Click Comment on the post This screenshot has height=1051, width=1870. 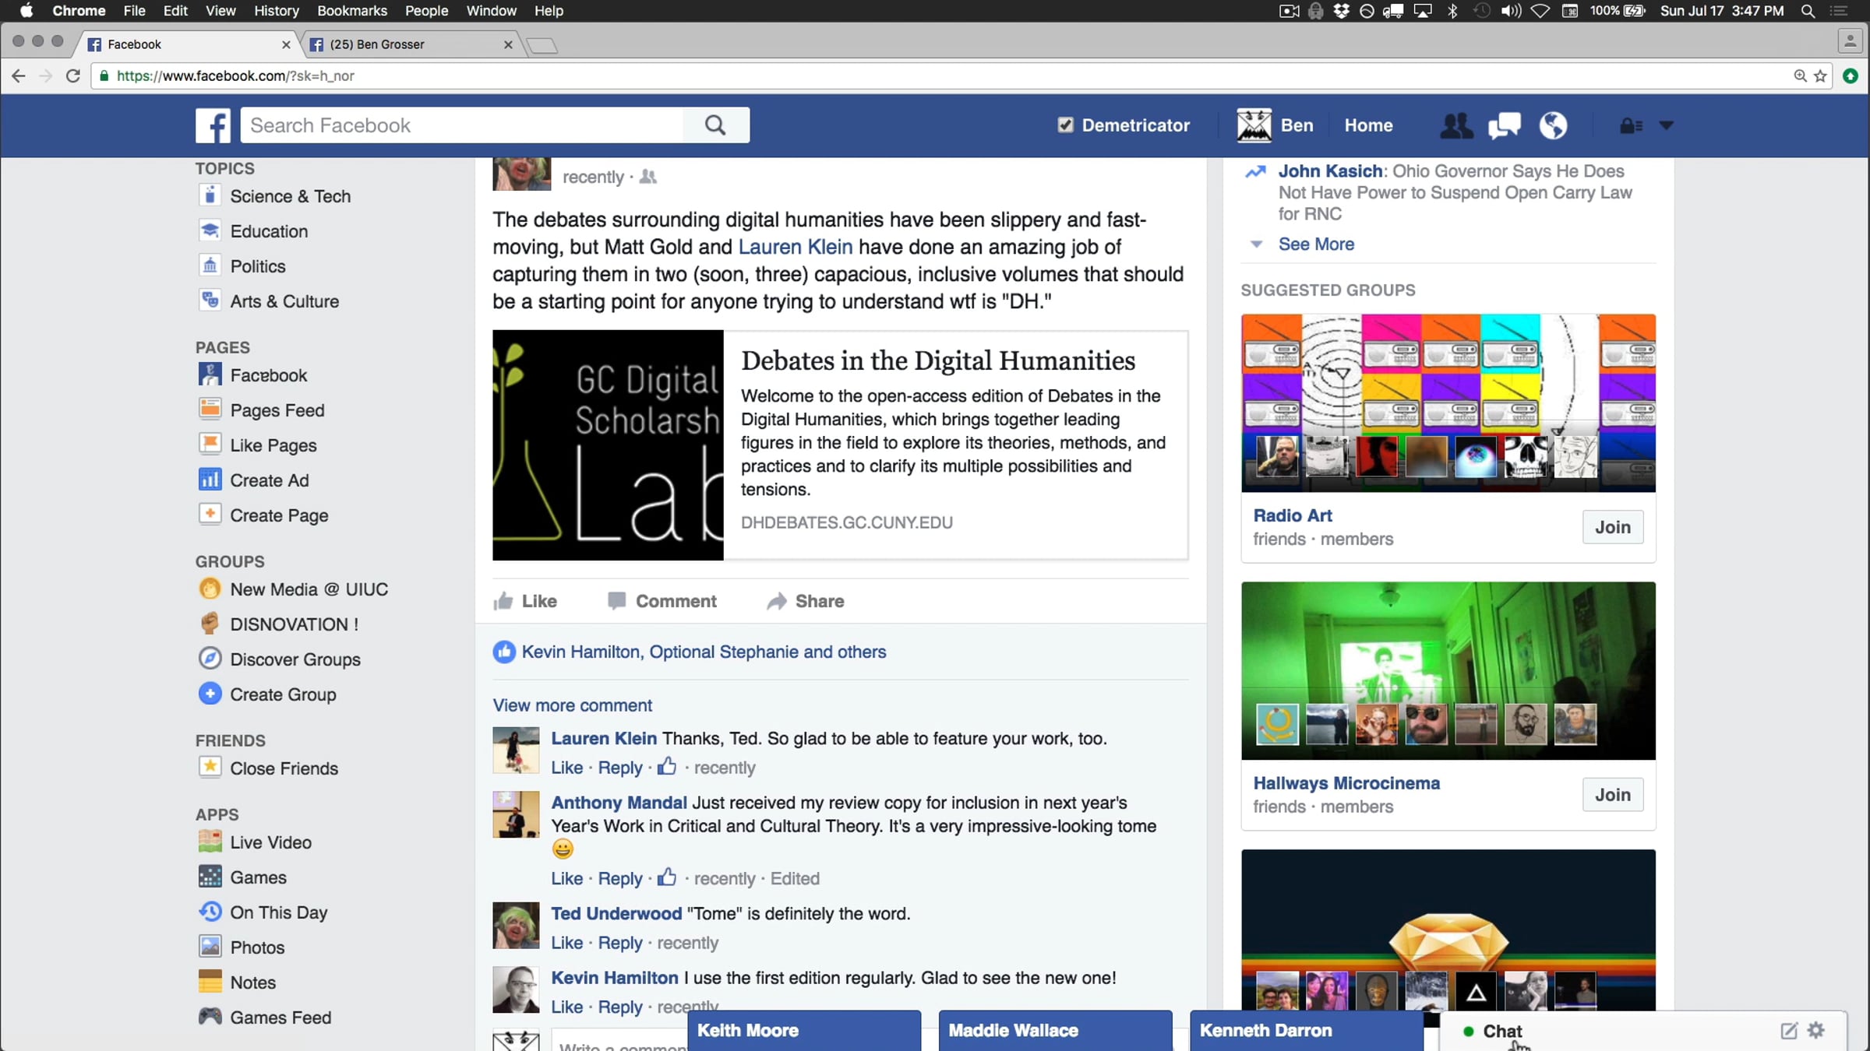coord(662,601)
